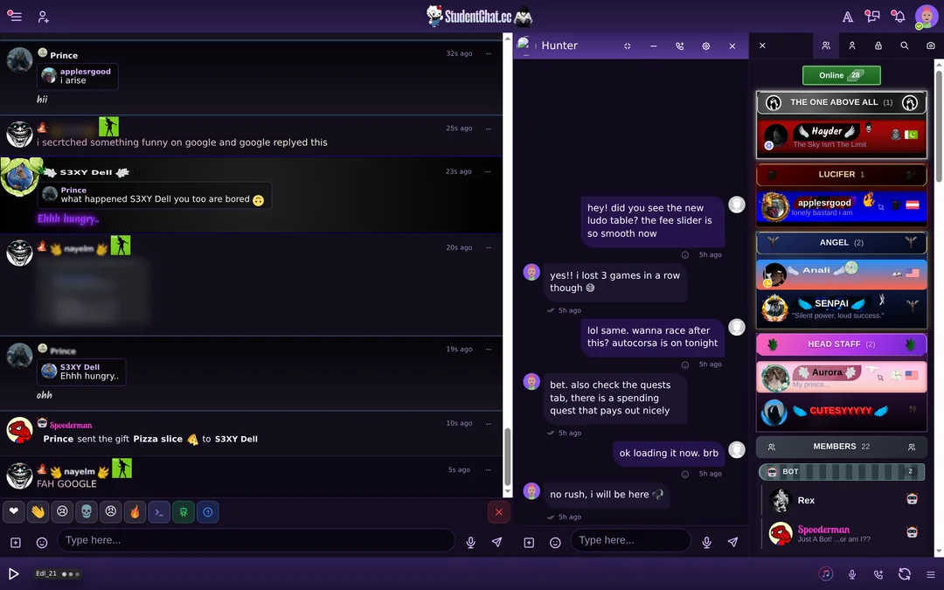Viewport: 944px width, 590px height.
Task: Click the green bot shortcut icon
Action: point(183,511)
